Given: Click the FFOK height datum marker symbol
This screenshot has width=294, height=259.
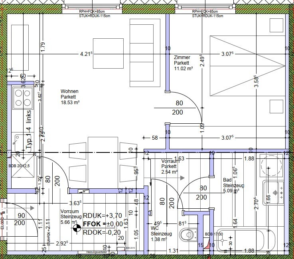Looking at the screenshot, I should point(77,228).
